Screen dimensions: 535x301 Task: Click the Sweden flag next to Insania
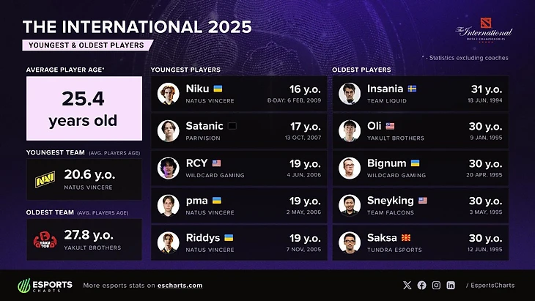[x=413, y=88]
